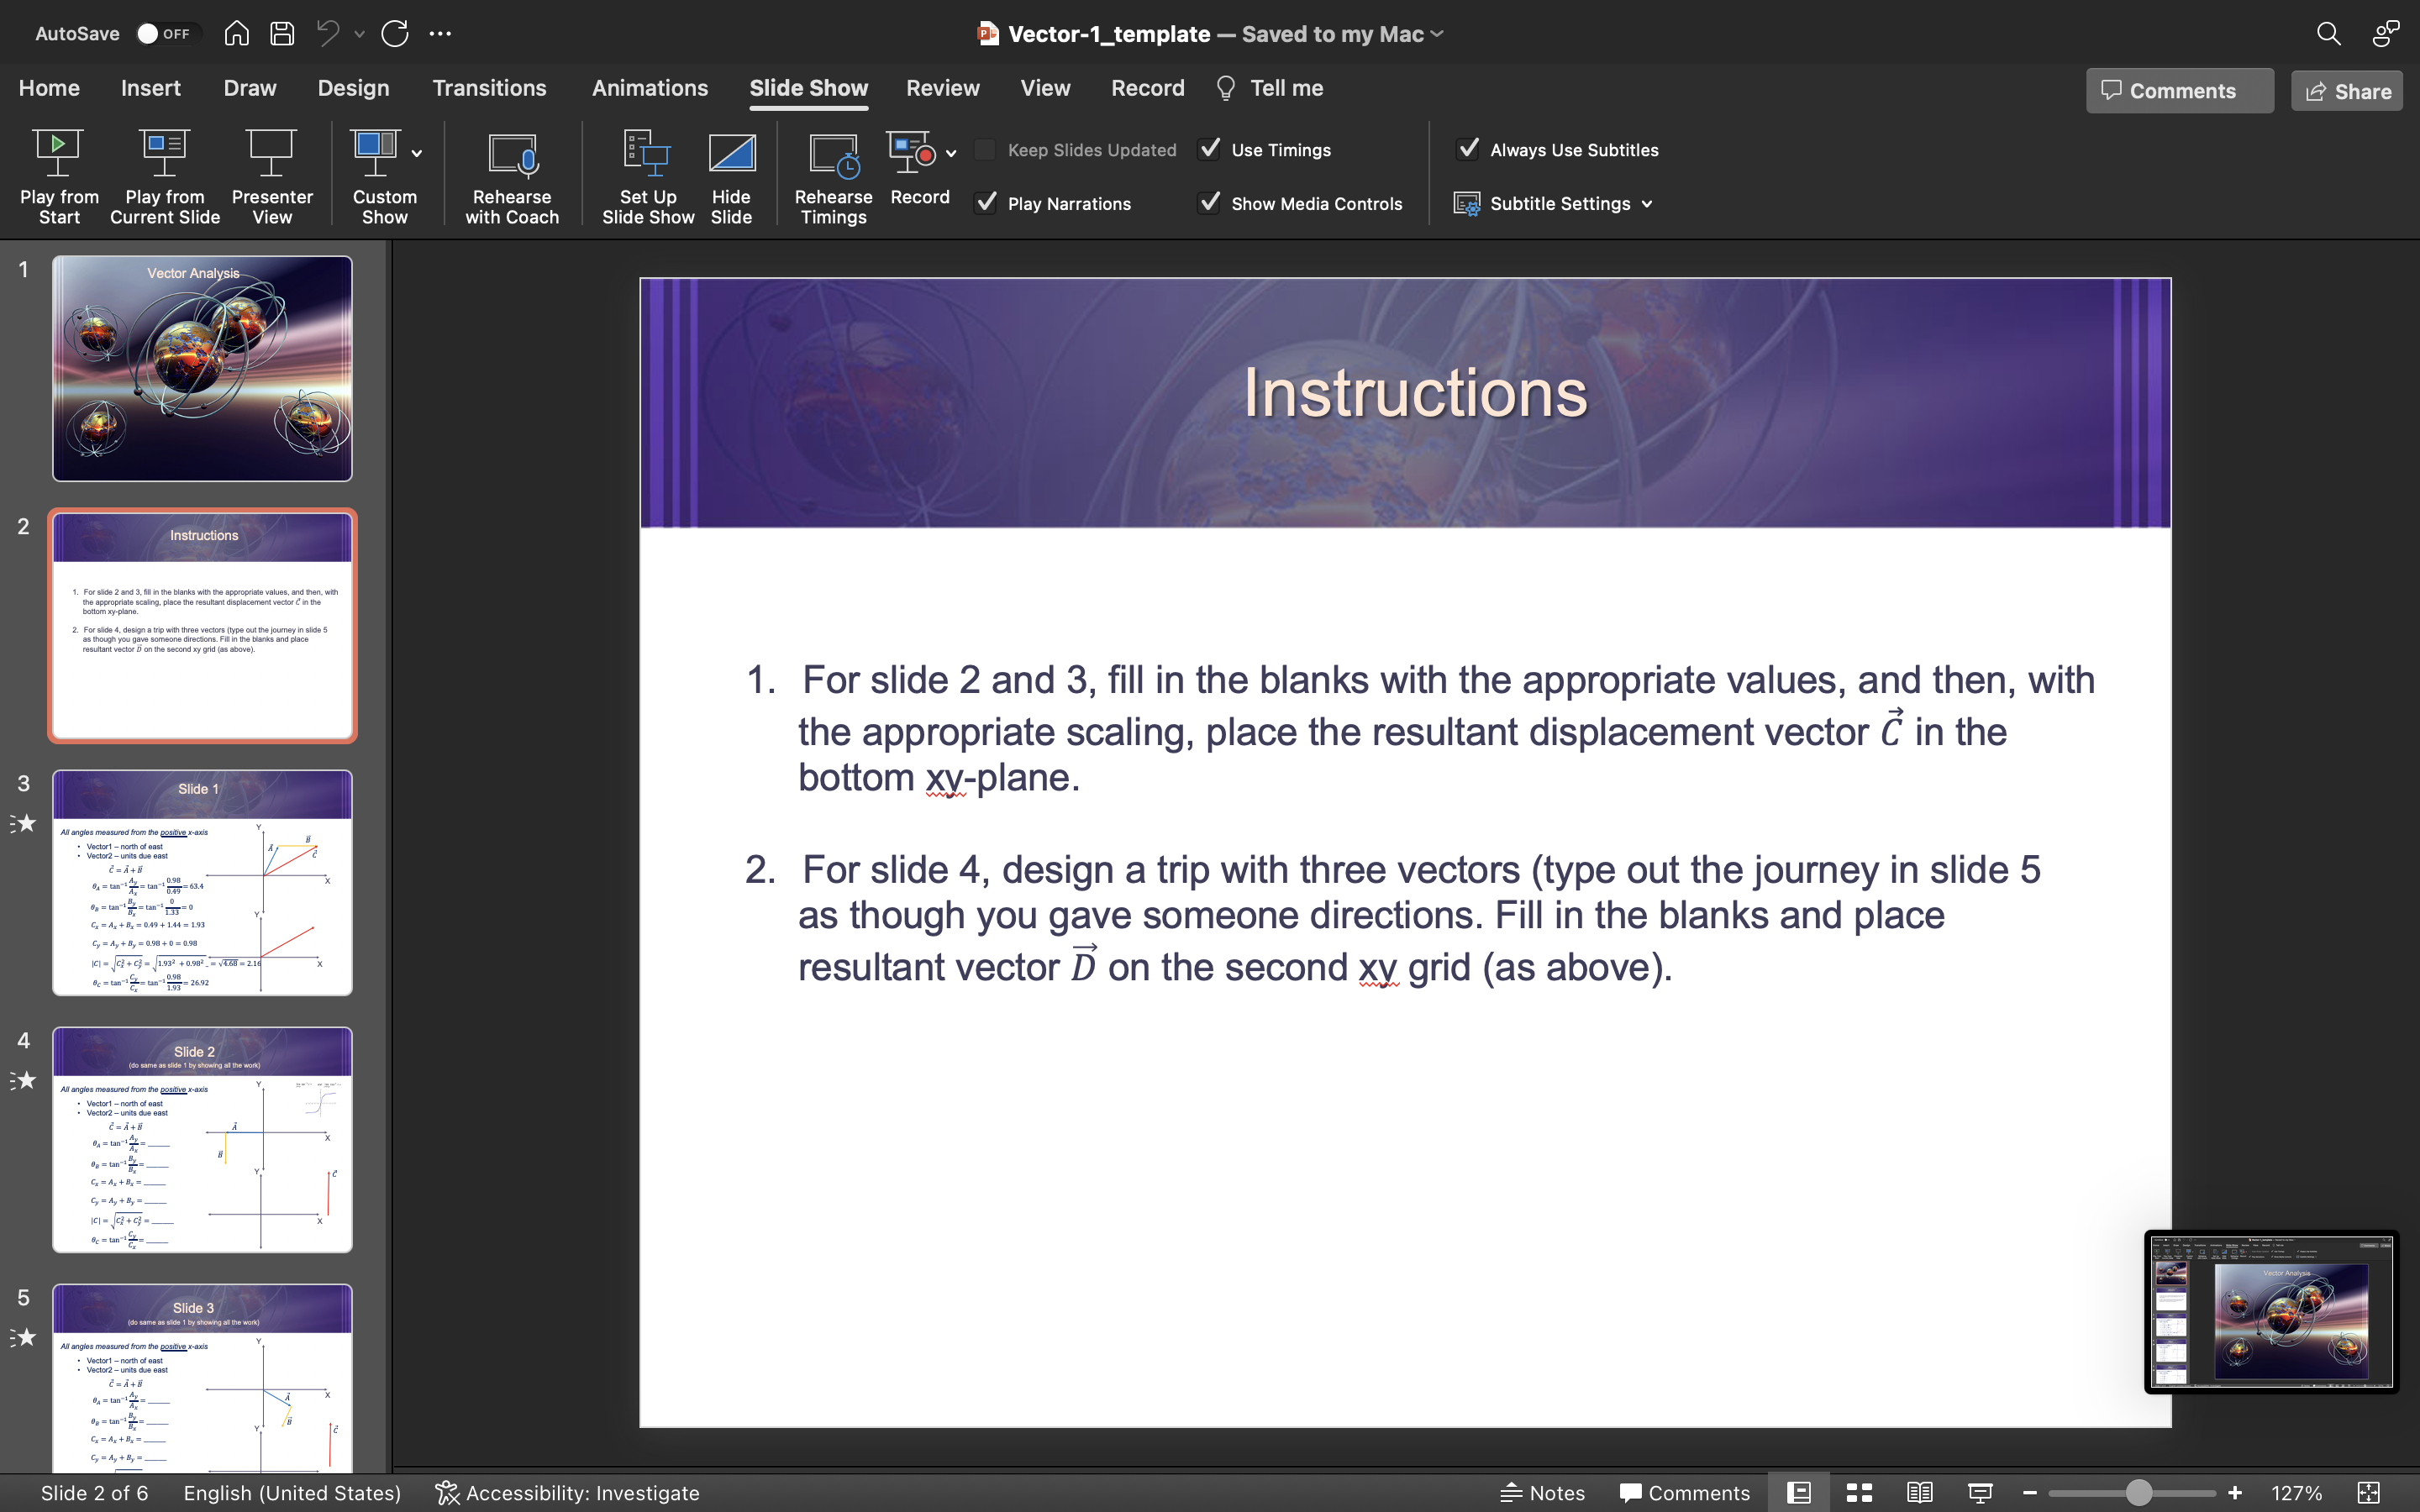Open the Comments panel
The height and width of the screenshot is (1512, 2420).
2178,90
